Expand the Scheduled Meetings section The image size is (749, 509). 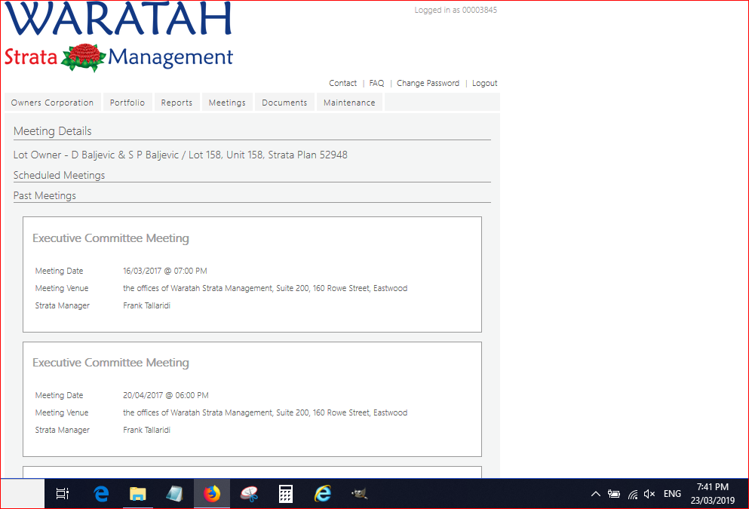click(60, 175)
